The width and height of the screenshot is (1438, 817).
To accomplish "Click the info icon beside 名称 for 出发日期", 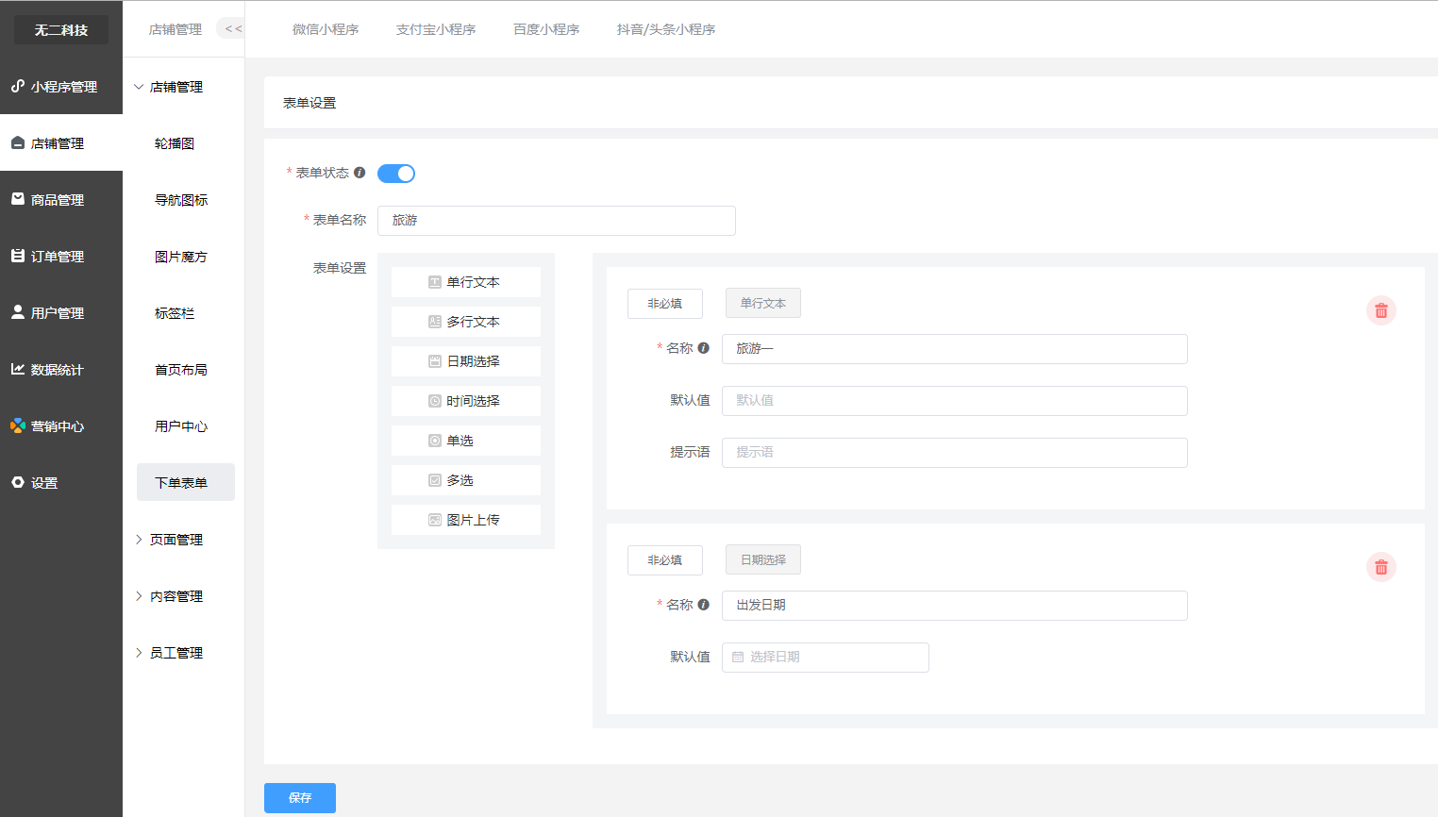I will [703, 605].
